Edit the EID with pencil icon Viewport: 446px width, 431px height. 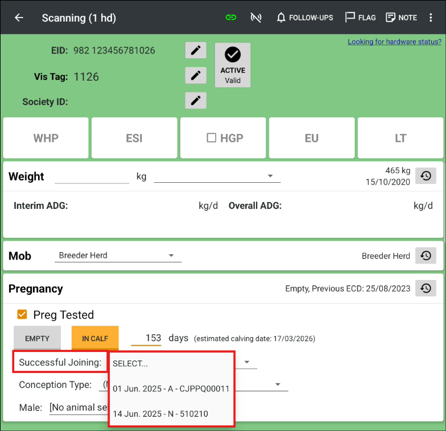196,51
